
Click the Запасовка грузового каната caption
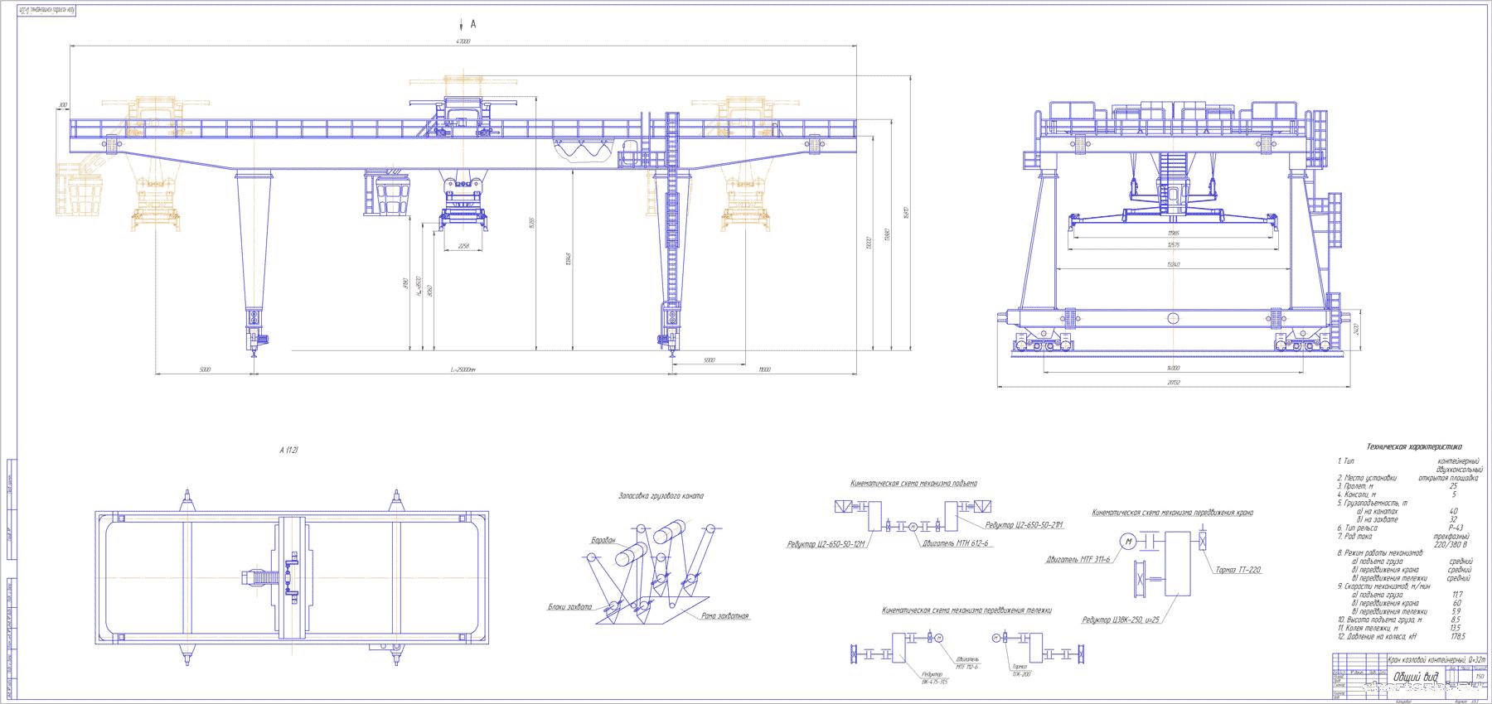pos(661,495)
